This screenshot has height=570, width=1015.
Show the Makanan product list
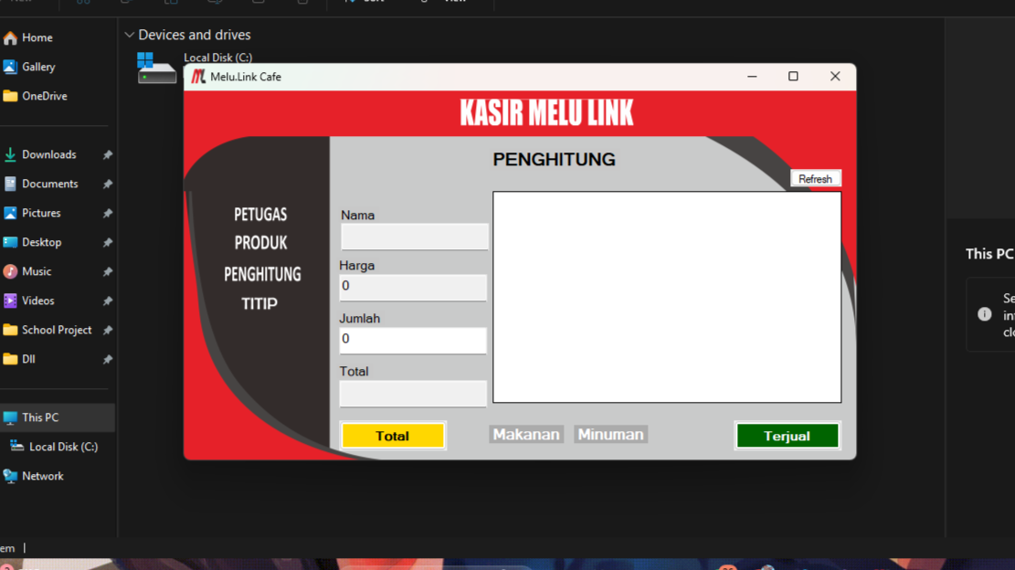pyautogui.click(x=526, y=435)
